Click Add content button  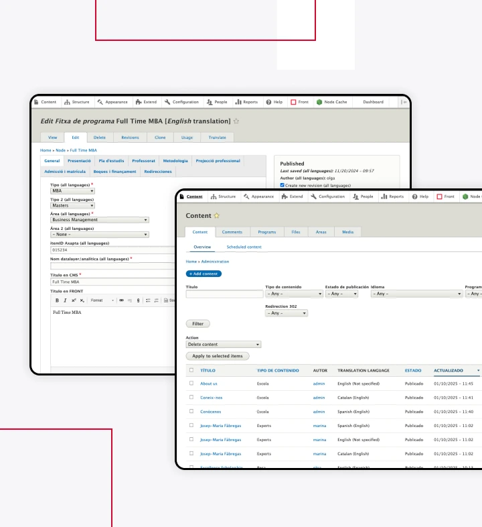click(x=204, y=274)
